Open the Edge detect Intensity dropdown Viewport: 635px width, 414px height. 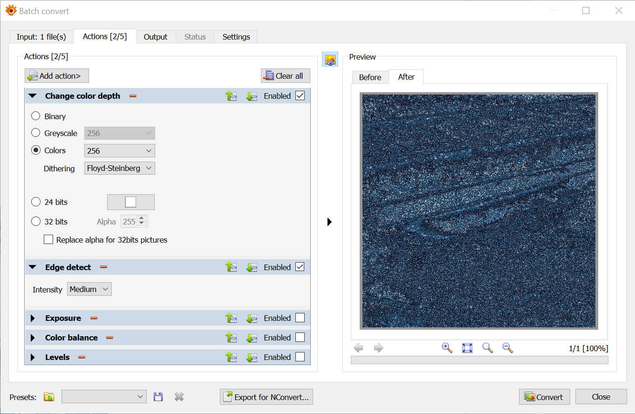[x=89, y=289]
